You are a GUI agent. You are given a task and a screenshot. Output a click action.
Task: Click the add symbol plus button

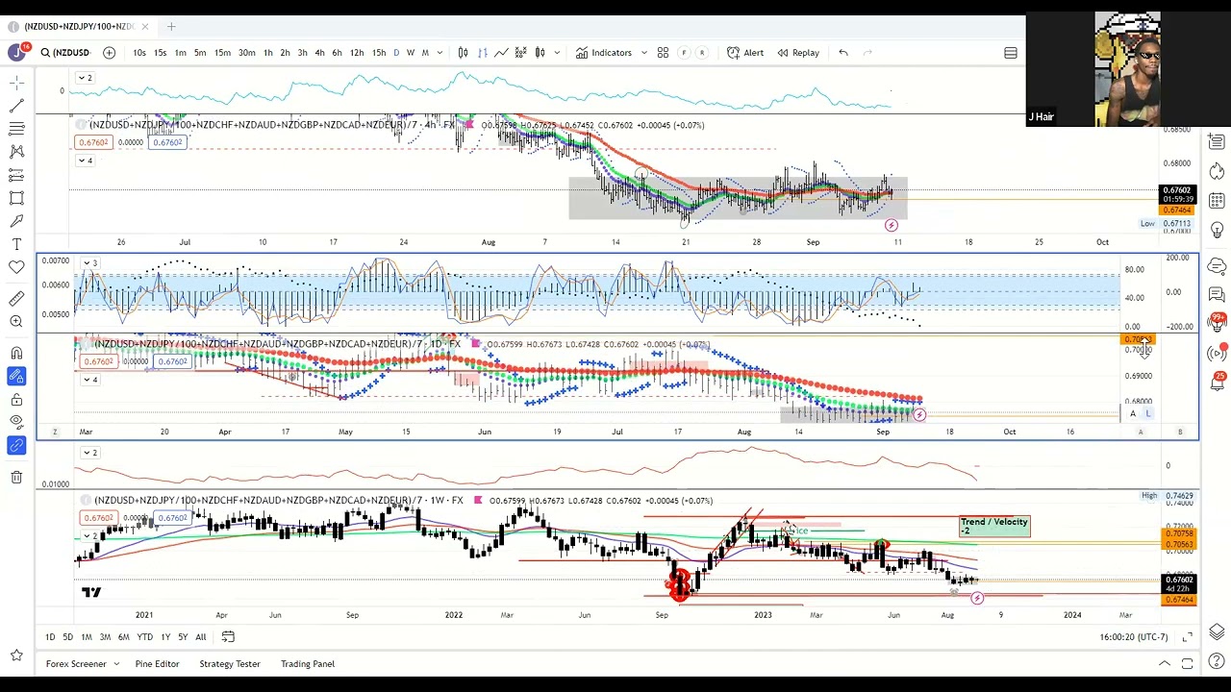point(109,53)
